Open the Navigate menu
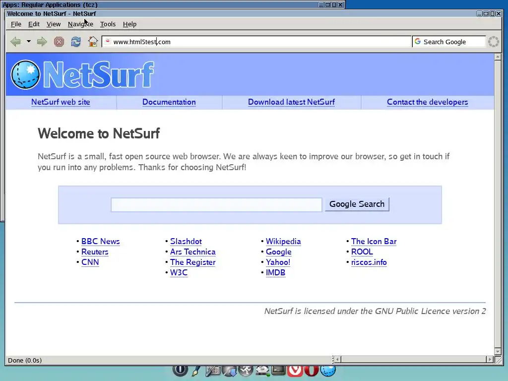This screenshot has height=381, width=508. [80, 24]
